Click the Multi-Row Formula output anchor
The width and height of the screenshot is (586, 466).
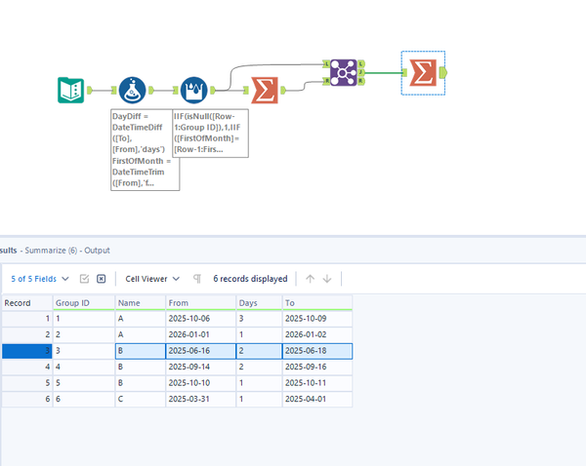[x=213, y=90]
